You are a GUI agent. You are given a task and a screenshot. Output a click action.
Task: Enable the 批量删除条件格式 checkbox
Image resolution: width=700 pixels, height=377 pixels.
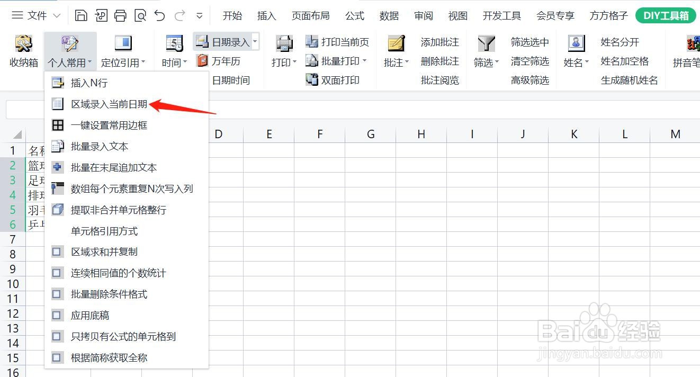point(108,294)
